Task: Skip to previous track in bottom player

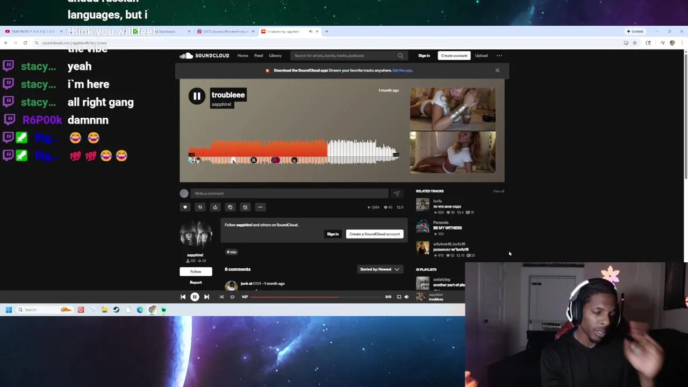Action: click(183, 297)
